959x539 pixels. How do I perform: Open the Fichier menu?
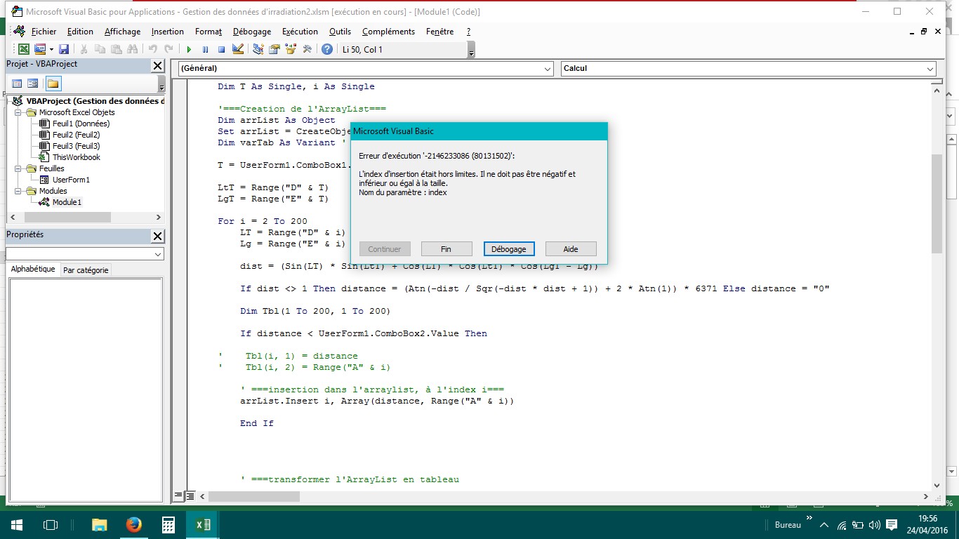[44, 32]
